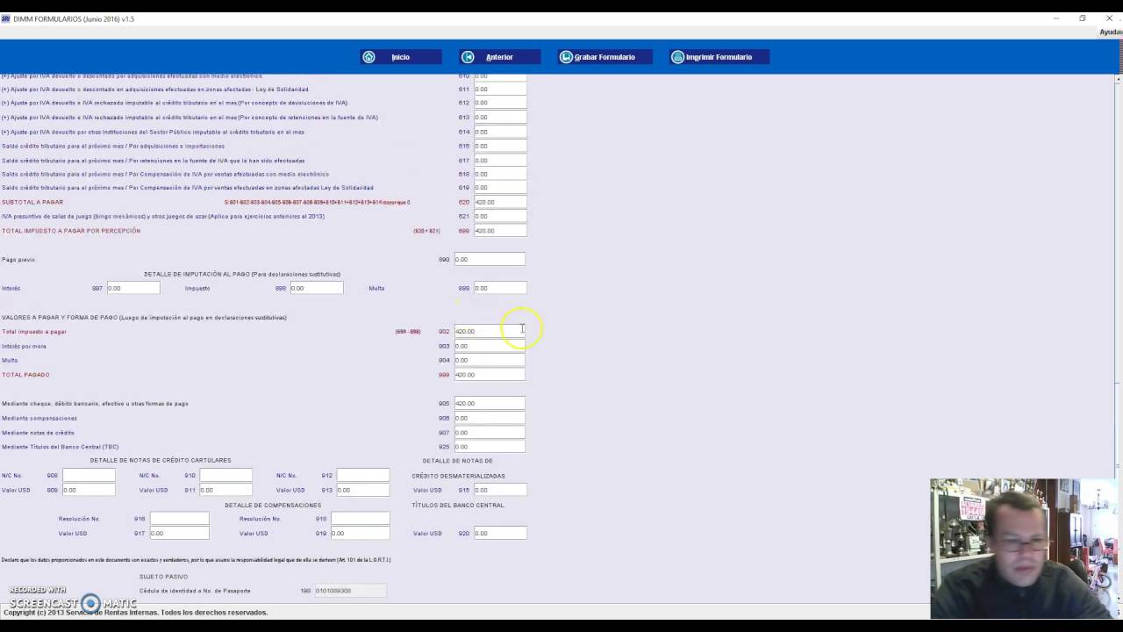Screen dimensions: 1123x632
Task: Click Interés field 897
Action: [x=133, y=288]
